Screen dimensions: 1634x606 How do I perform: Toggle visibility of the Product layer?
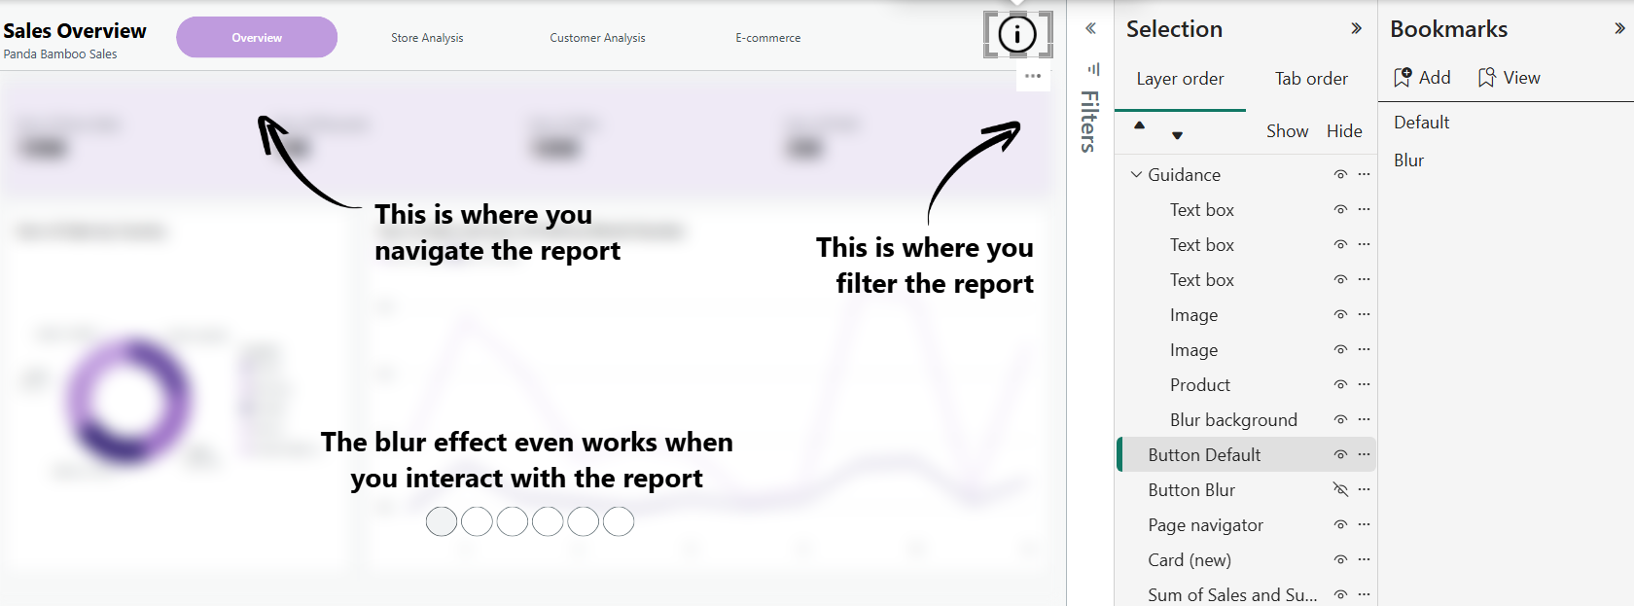(x=1340, y=384)
